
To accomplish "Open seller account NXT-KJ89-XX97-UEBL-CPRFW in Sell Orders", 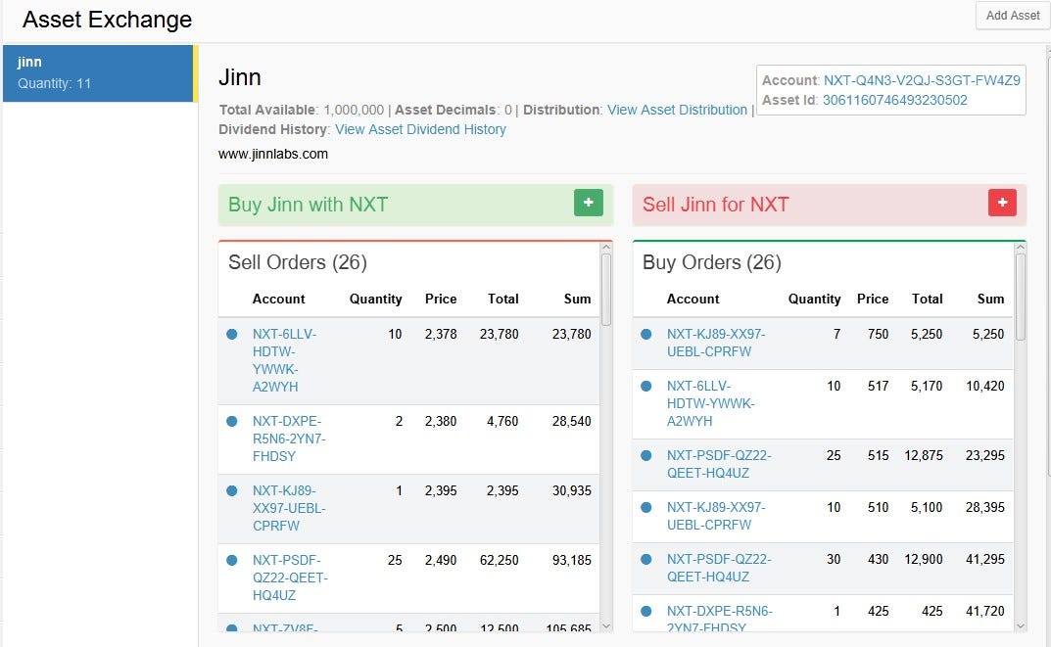I will click(289, 508).
